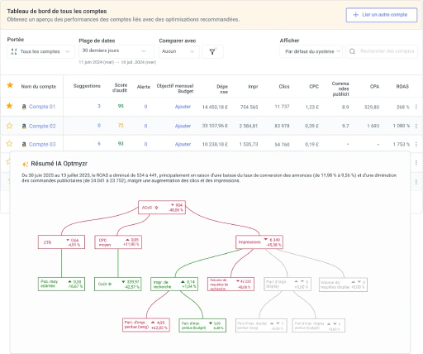Viewport: 423px width, 354px height.
Task: Click the search magnifier icon
Action: (x=352, y=51)
